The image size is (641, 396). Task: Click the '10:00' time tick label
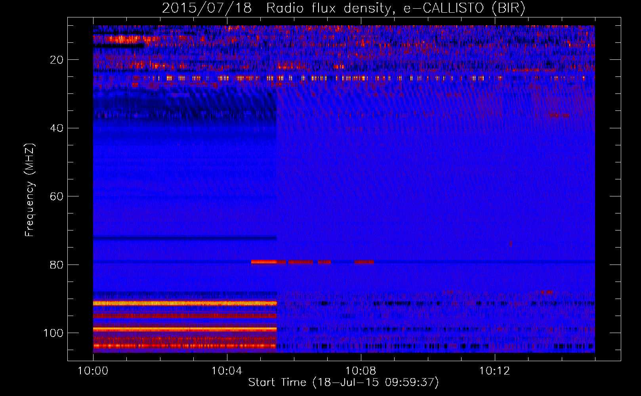click(x=93, y=371)
